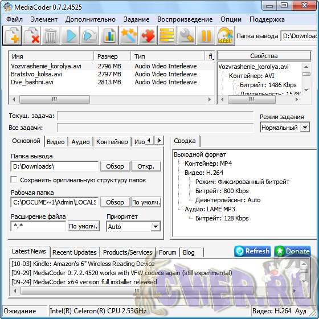Image resolution: width=319 pixels, height=319 pixels.
Task: Click the MediaCoder title bar app icon
Action: (x=8, y=7)
